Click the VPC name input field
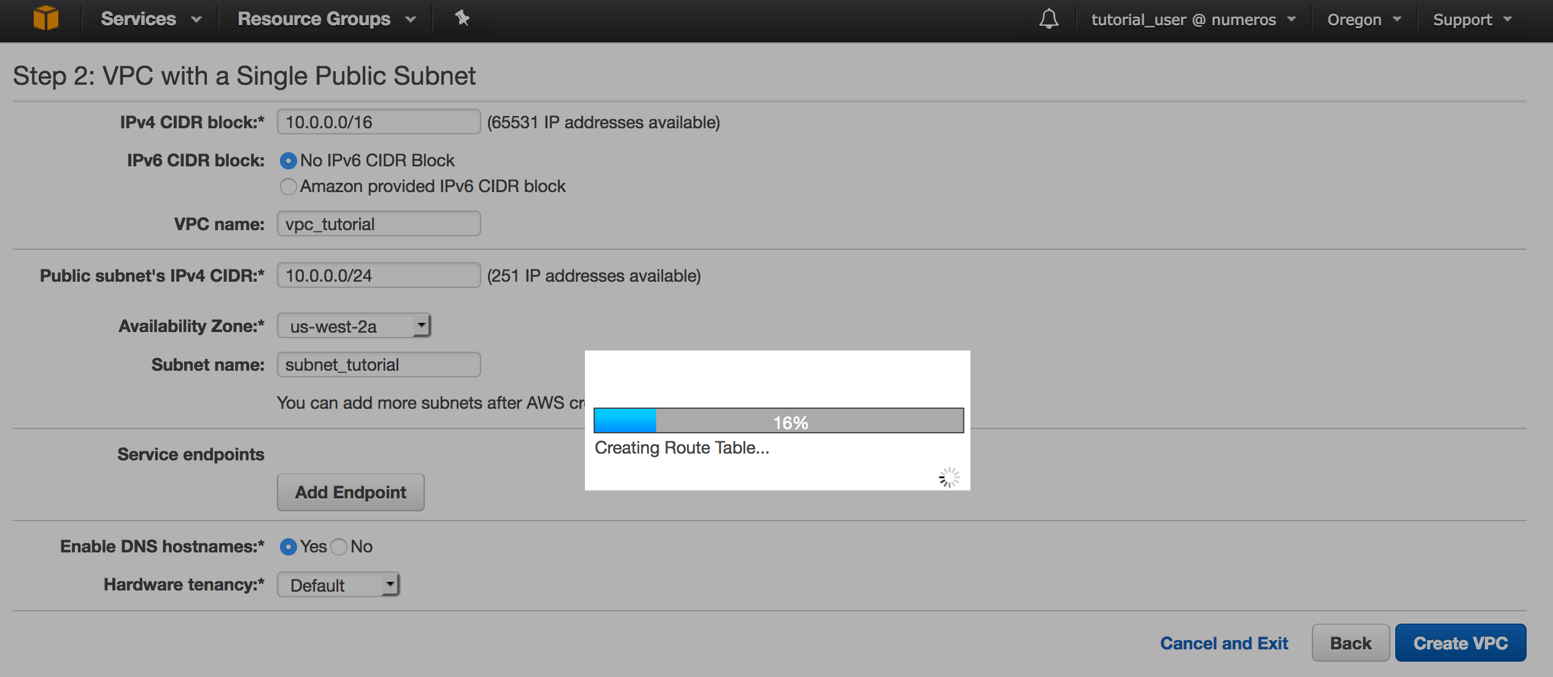This screenshot has width=1553, height=677. click(x=378, y=223)
